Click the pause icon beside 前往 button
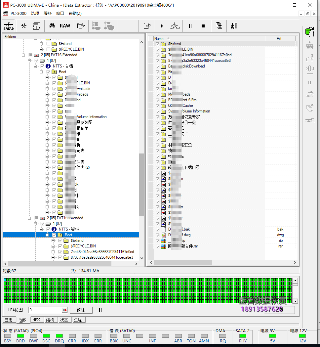The height and width of the screenshot is (347, 320). (x=100, y=310)
